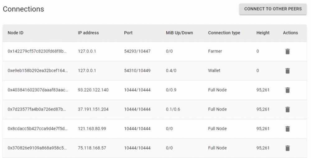Click the Node ID column header
This screenshot has height=158, width=311.
pyautogui.click(x=16, y=33)
